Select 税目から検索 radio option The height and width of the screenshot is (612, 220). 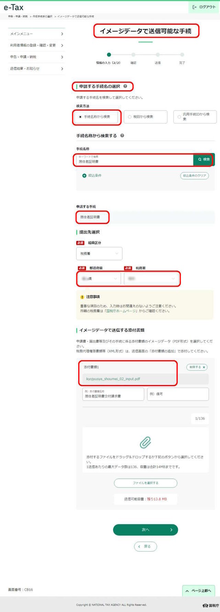[146, 117]
